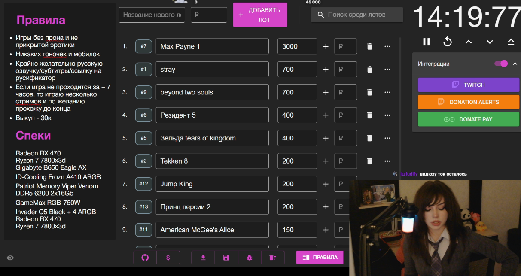Click the Спеки heading
The width and height of the screenshot is (521, 276).
pos(33,136)
